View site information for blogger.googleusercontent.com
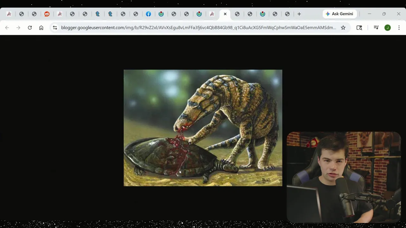 55,28
